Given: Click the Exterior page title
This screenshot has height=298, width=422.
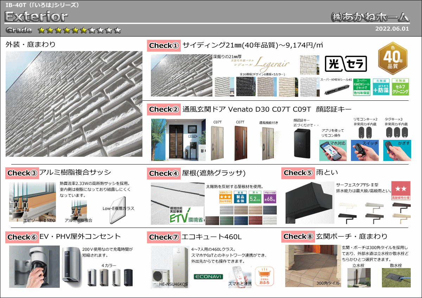Looking at the screenshot, I should [x=36, y=16].
